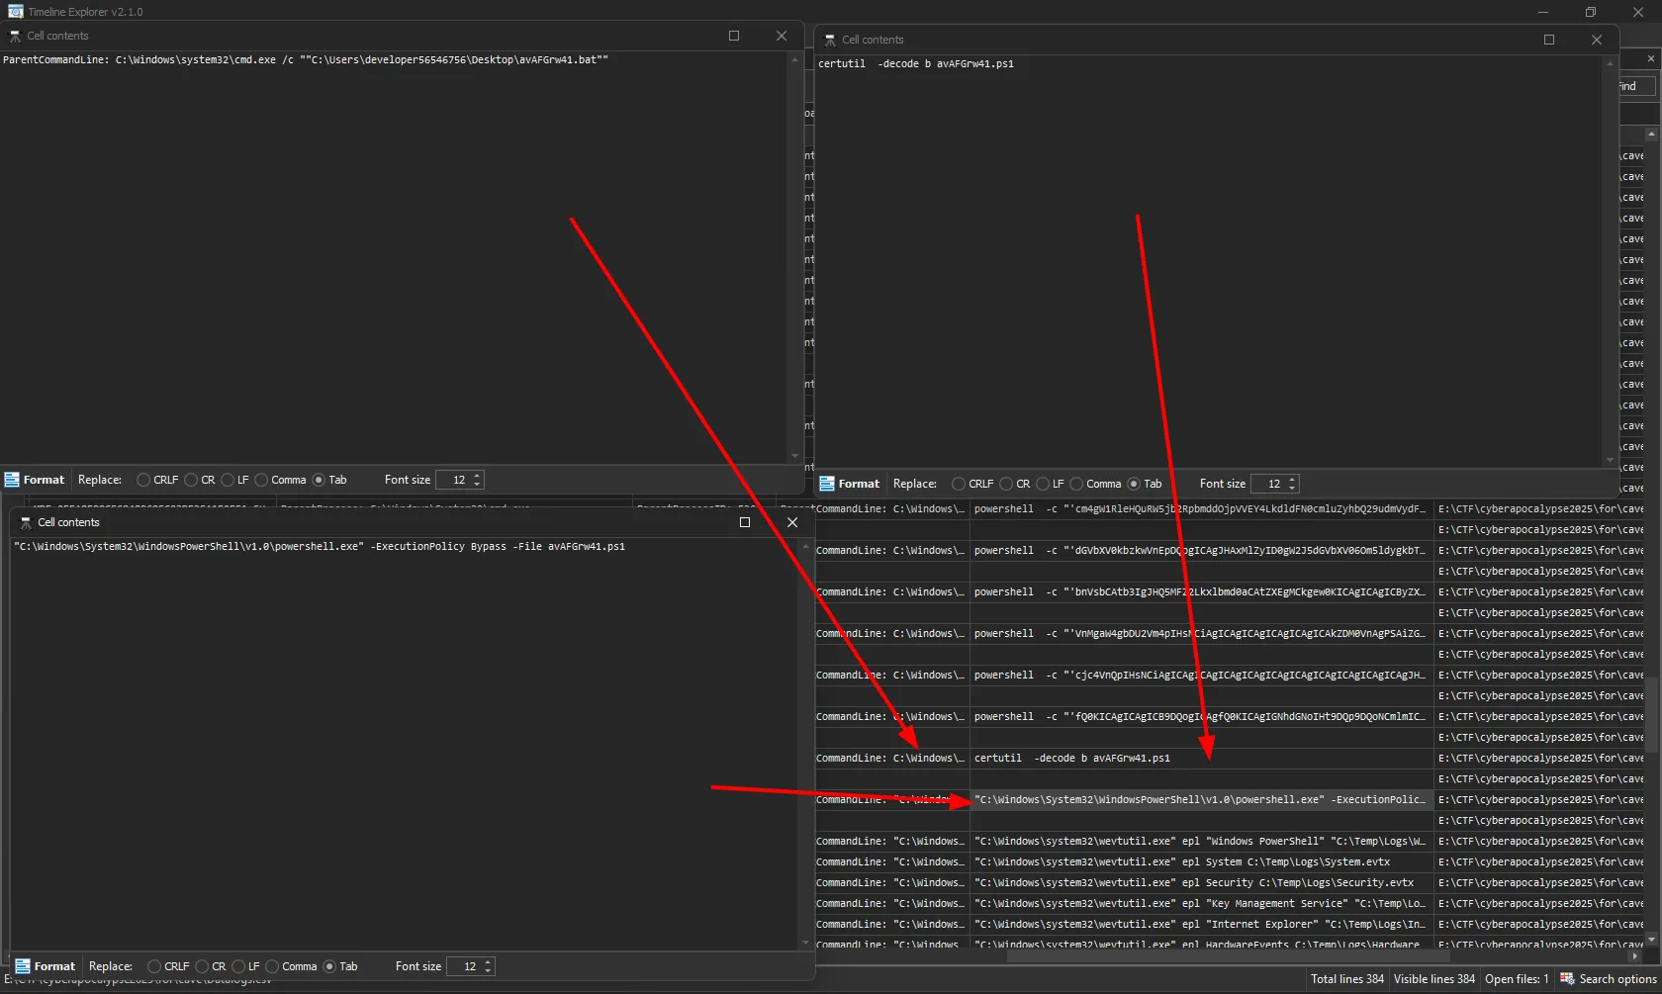Screen dimensions: 1662x994
Task: Click Format icon in the ExecutionPolicy Bypass Cell contents window
Action: coord(23,966)
